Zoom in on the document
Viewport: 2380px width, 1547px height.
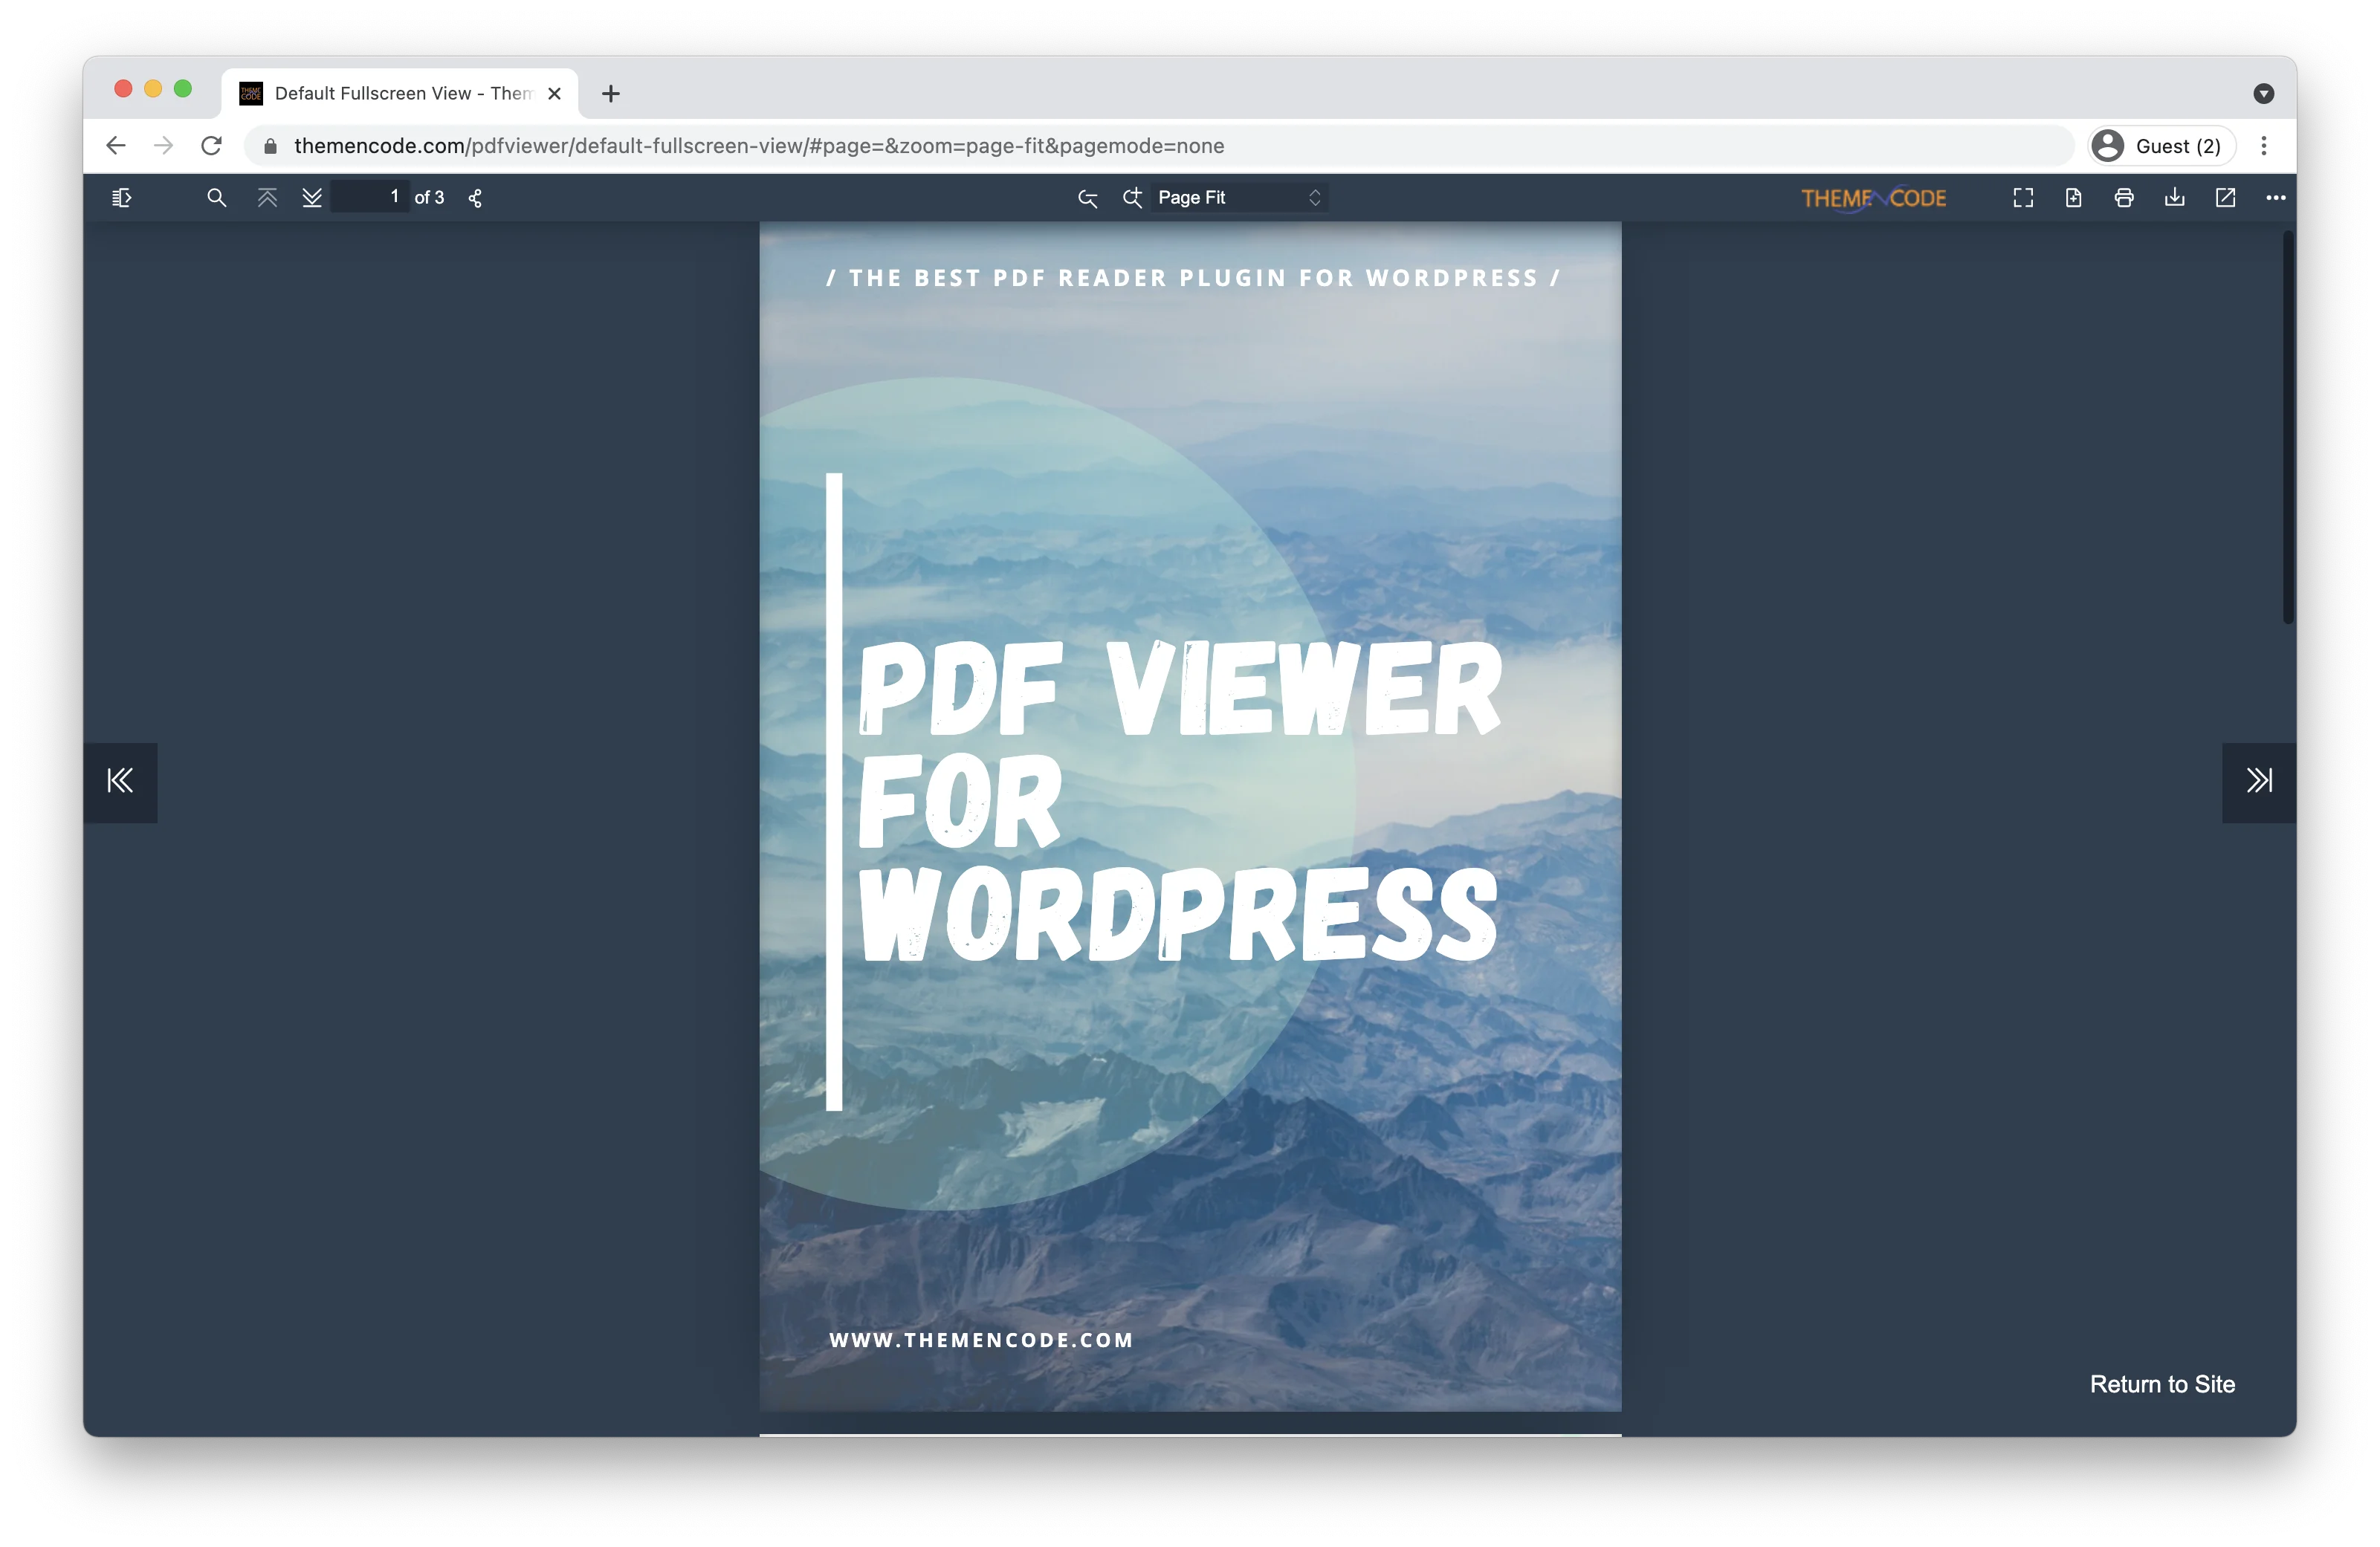click(1133, 197)
